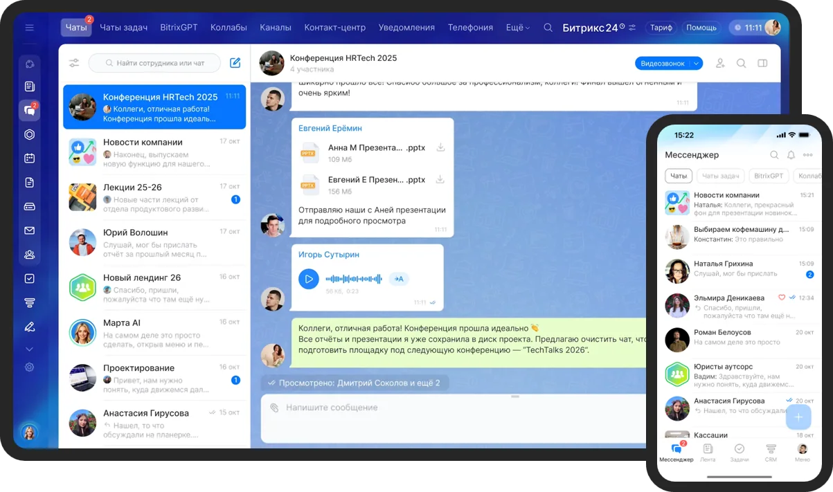
Task: Open the Контакт-центр tab
Action: pos(334,28)
